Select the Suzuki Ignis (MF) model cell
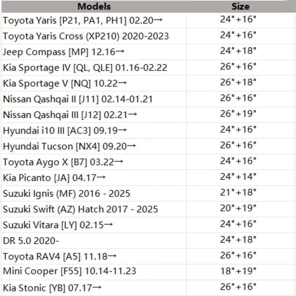This screenshot has height=296, width=296. point(67,194)
